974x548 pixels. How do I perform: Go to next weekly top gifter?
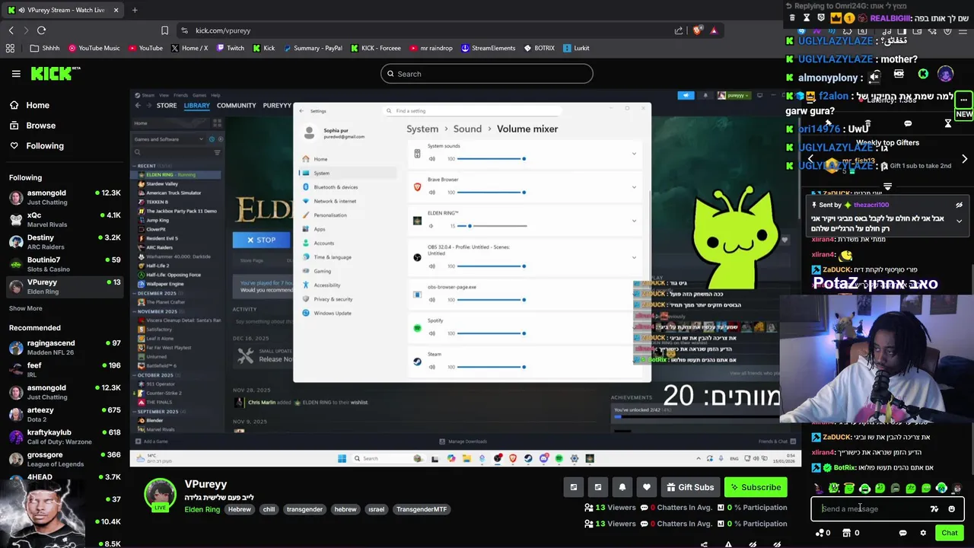[x=964, y=159]
